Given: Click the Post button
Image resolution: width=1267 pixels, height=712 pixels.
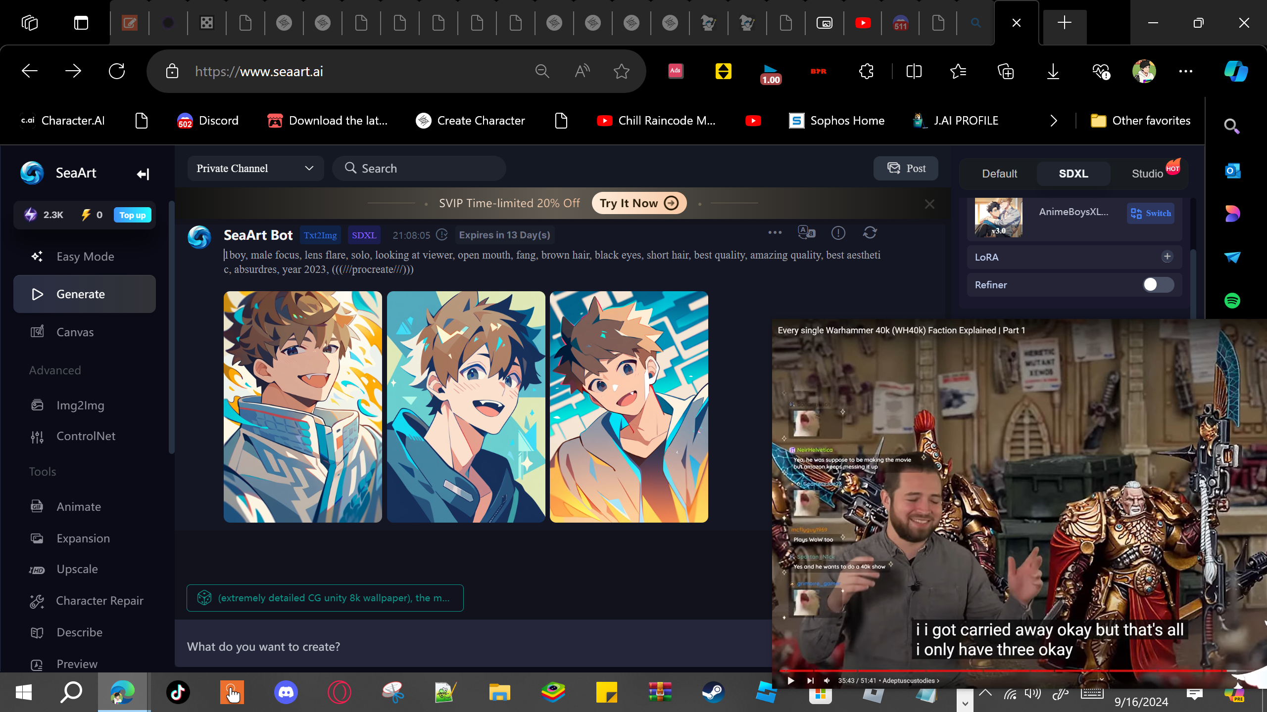Looking at the screenshot, I should coord(906,169).
